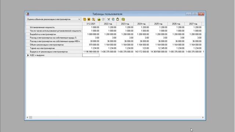
Task: Maximize the Таблицы пользователя window
Action: point(195,14)
